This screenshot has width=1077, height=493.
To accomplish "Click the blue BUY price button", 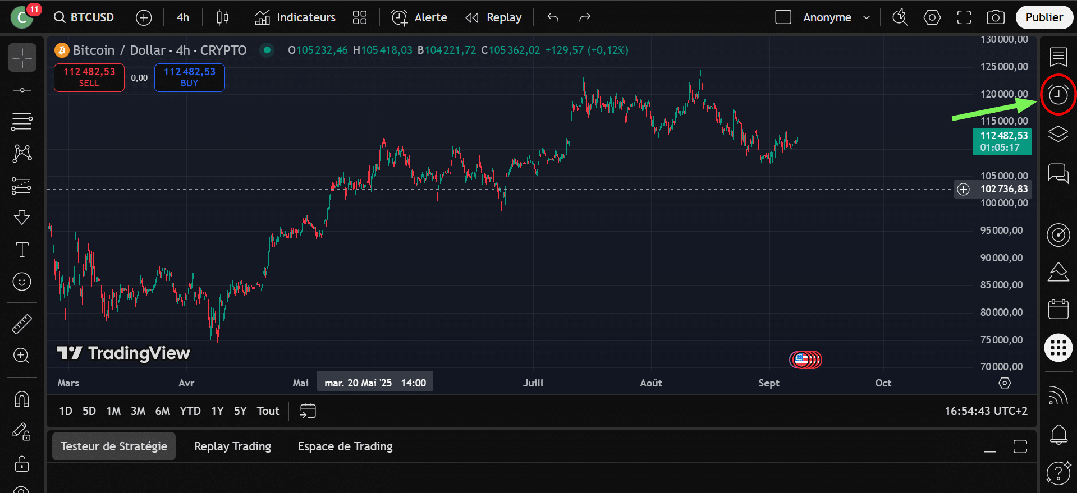I will click(x=190, y=77).
